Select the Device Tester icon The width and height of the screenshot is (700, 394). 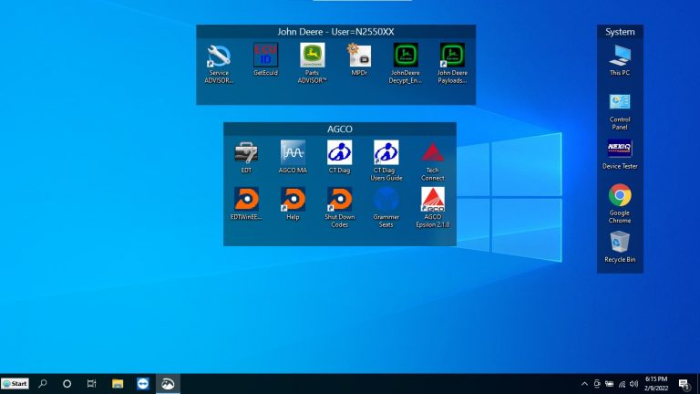[x=620, y=150]
